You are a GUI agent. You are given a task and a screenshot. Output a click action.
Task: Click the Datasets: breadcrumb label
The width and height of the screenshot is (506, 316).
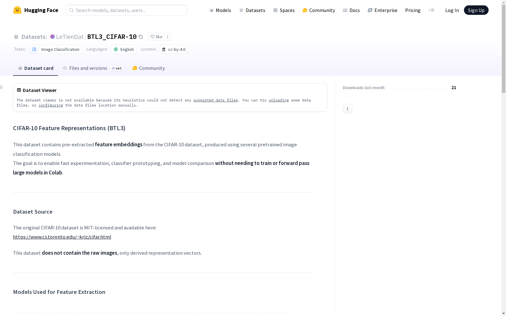click(34, 37)
